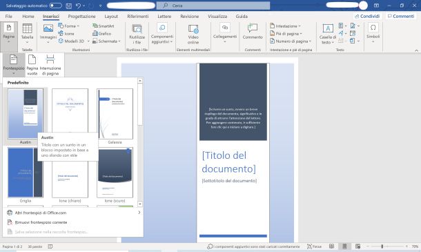Switch to the Progettazione tab
This screenshot has width=421, height=252.
coord(81,17)
